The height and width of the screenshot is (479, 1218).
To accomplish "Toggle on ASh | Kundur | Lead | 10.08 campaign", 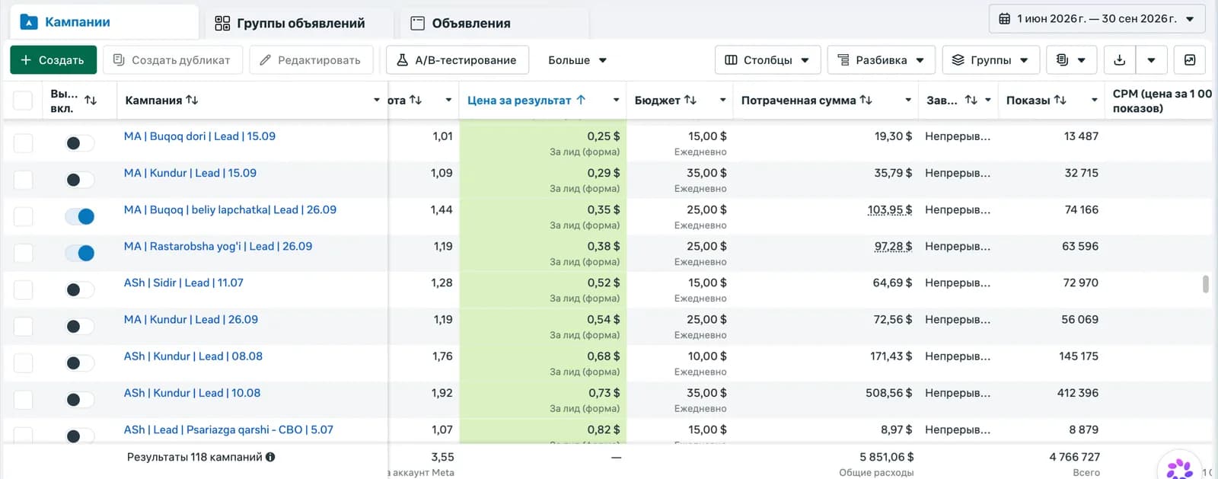I will tap(79, 400).
